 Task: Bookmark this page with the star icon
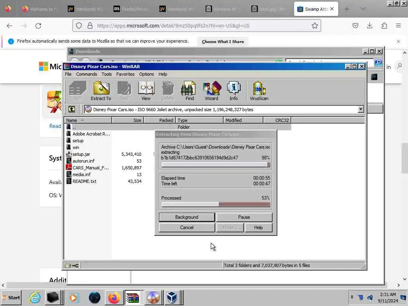click(315, 25)
